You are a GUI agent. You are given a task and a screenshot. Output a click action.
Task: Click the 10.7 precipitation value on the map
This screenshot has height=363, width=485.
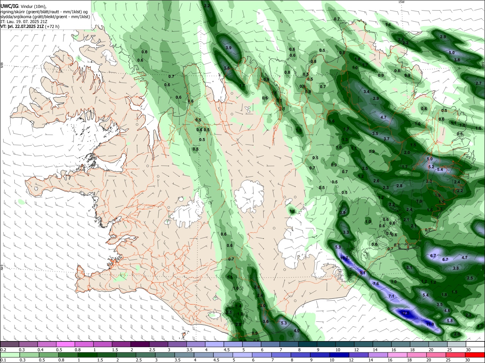coord(344,258)
